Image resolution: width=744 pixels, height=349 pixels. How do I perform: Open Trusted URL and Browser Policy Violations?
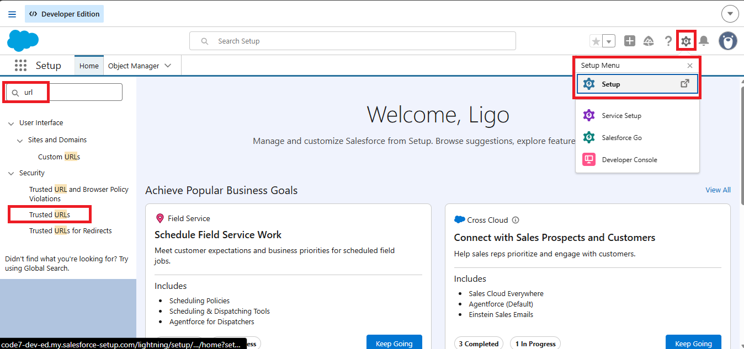click(x=79, y=194)
